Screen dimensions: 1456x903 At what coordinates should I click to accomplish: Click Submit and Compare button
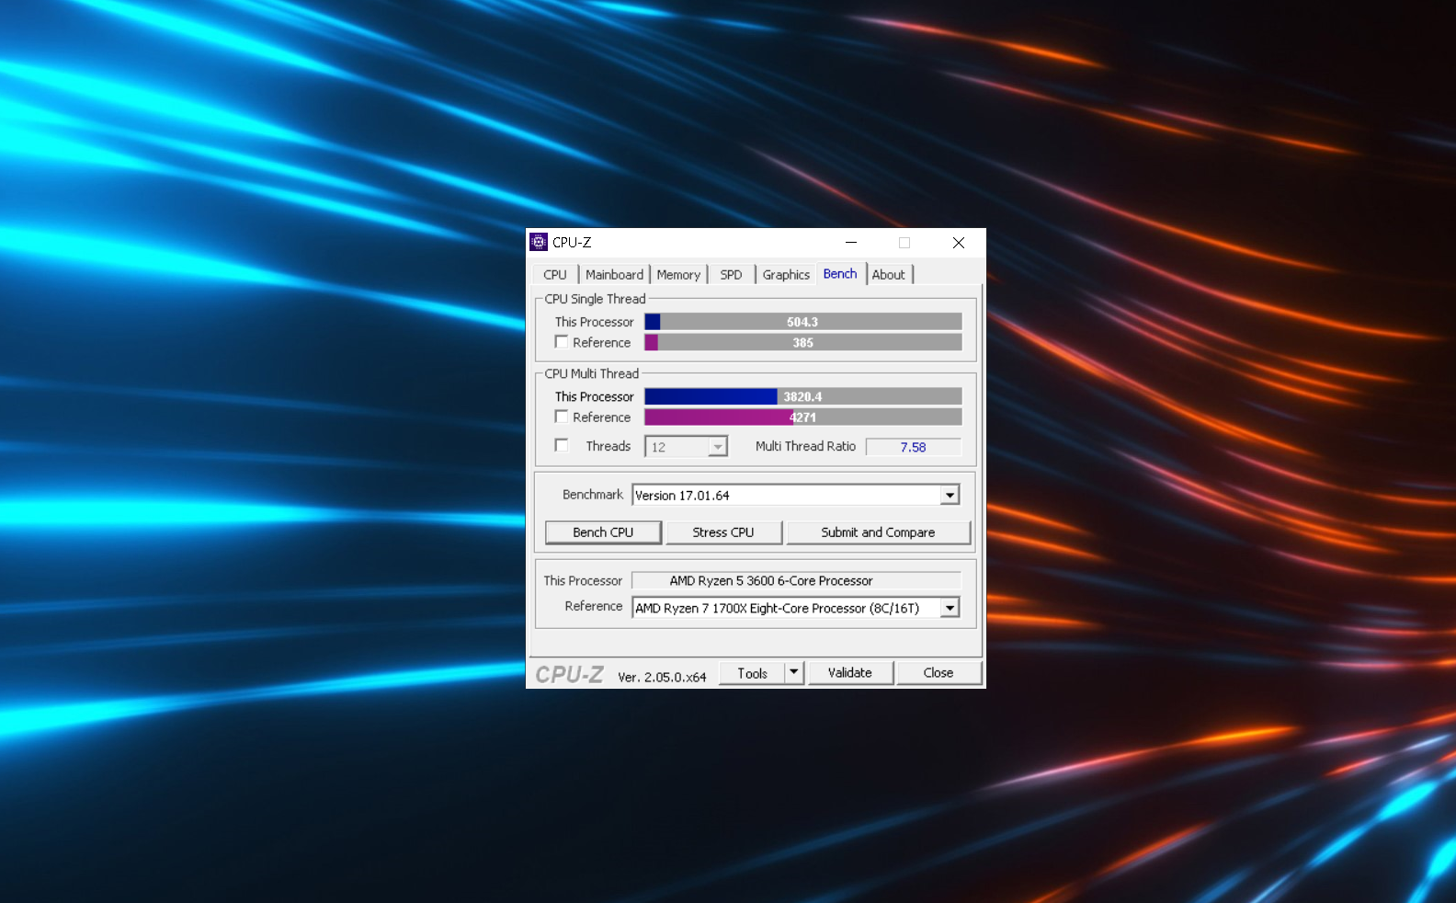pyautogui.click(x=878, y=532)
